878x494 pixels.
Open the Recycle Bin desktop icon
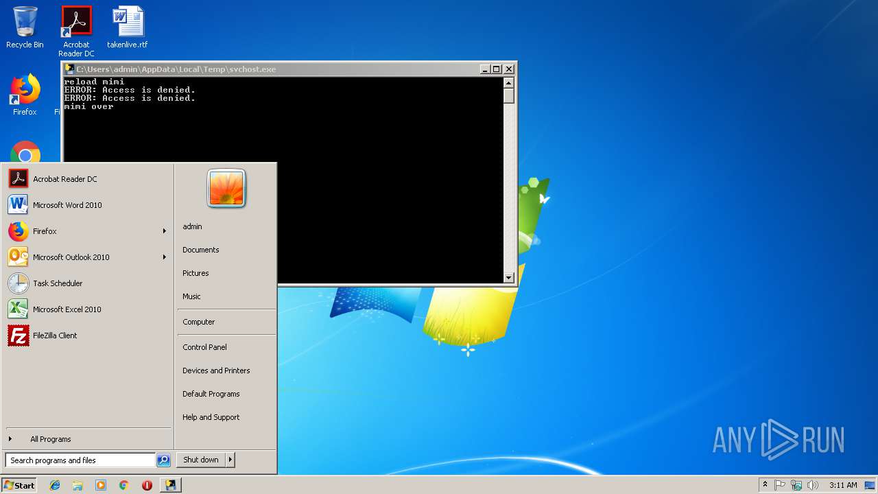tap(25, 27)
